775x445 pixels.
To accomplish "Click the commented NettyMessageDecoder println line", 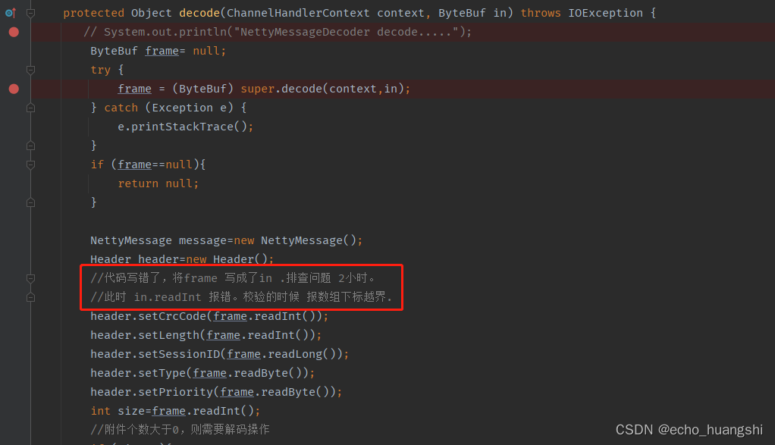I will coord(278,32).
